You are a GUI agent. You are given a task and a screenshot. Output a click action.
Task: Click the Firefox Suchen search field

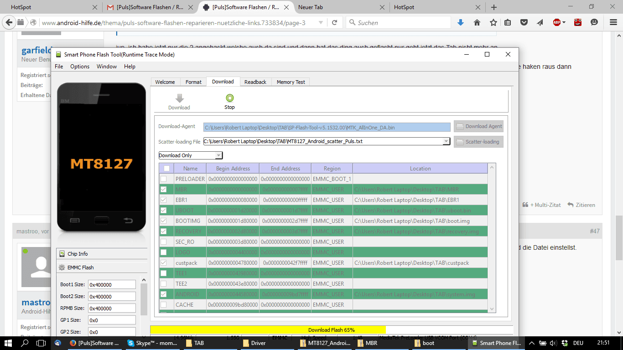pyautogui.click(x=398, y=22)
